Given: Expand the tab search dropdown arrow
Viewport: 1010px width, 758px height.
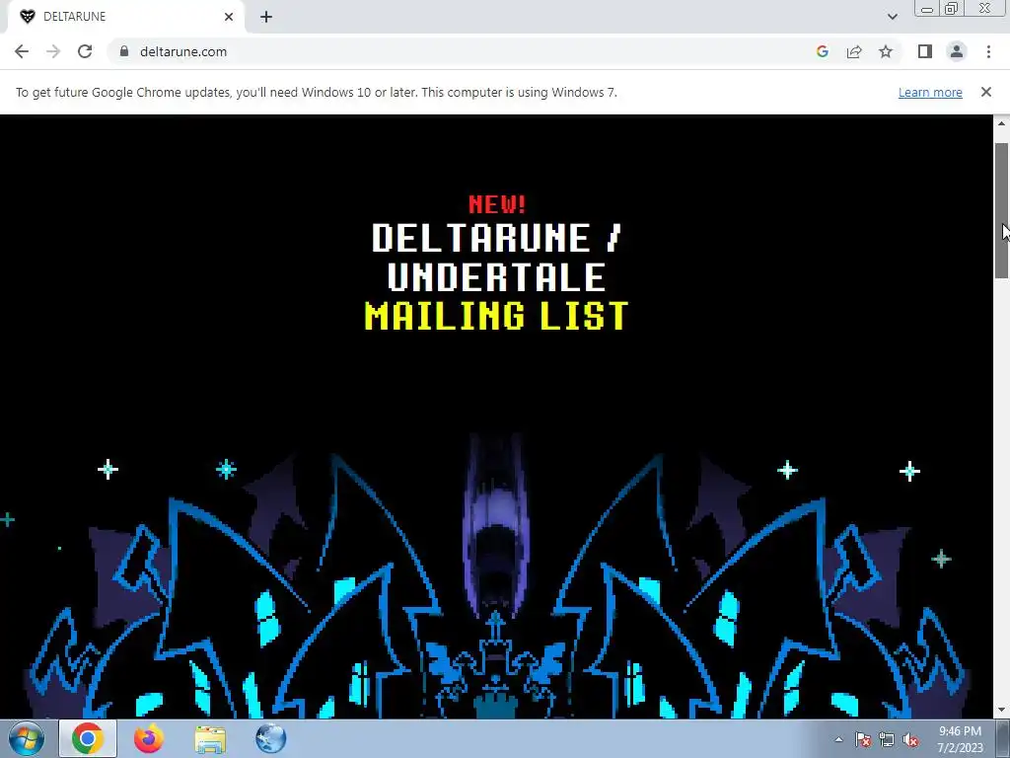Looking at the screenshot, I should click(892, 17).
